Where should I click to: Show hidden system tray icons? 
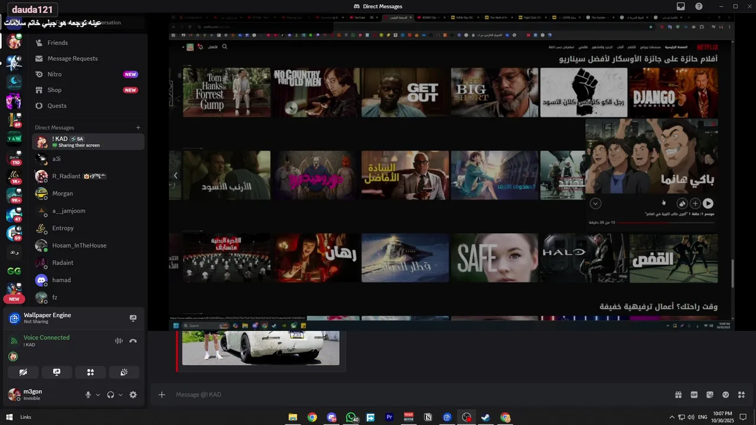pyautogui.click(x=672, y=417)
